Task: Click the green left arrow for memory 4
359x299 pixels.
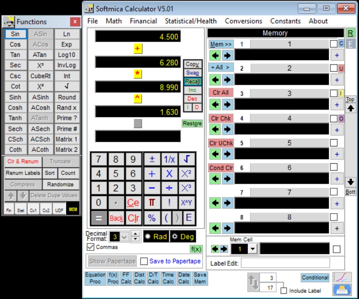Action: (215, 130)
